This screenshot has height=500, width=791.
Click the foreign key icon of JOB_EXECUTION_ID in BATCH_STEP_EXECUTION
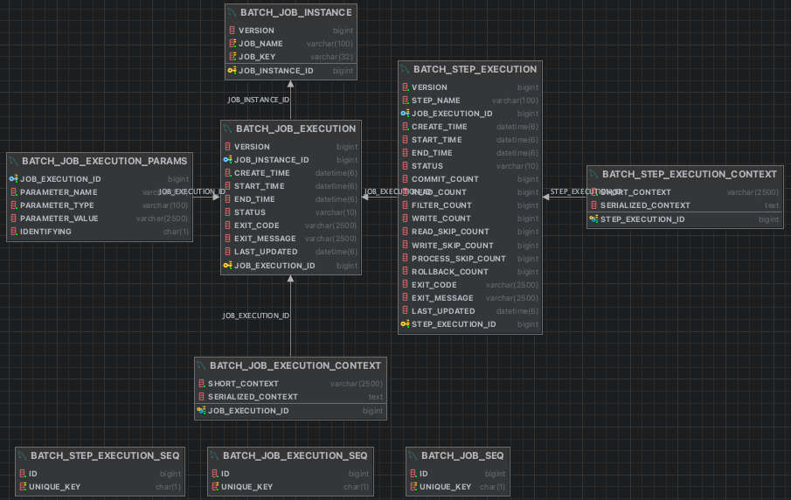405,114
